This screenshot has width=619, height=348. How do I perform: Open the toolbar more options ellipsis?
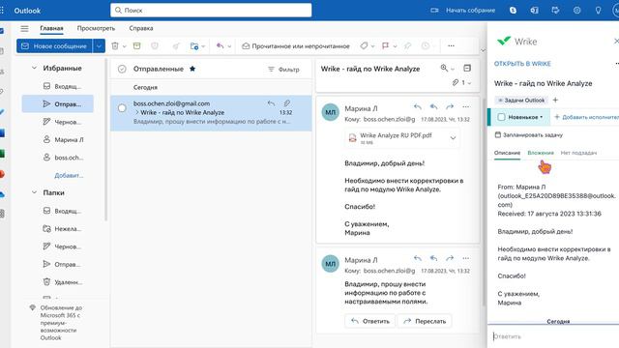tap(451, 46)
